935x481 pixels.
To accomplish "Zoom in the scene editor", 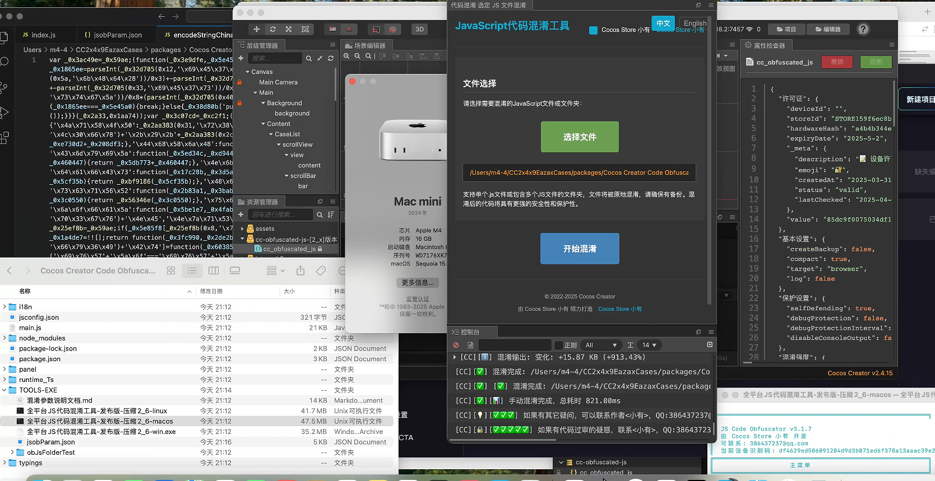I will [x=346, y=56].
